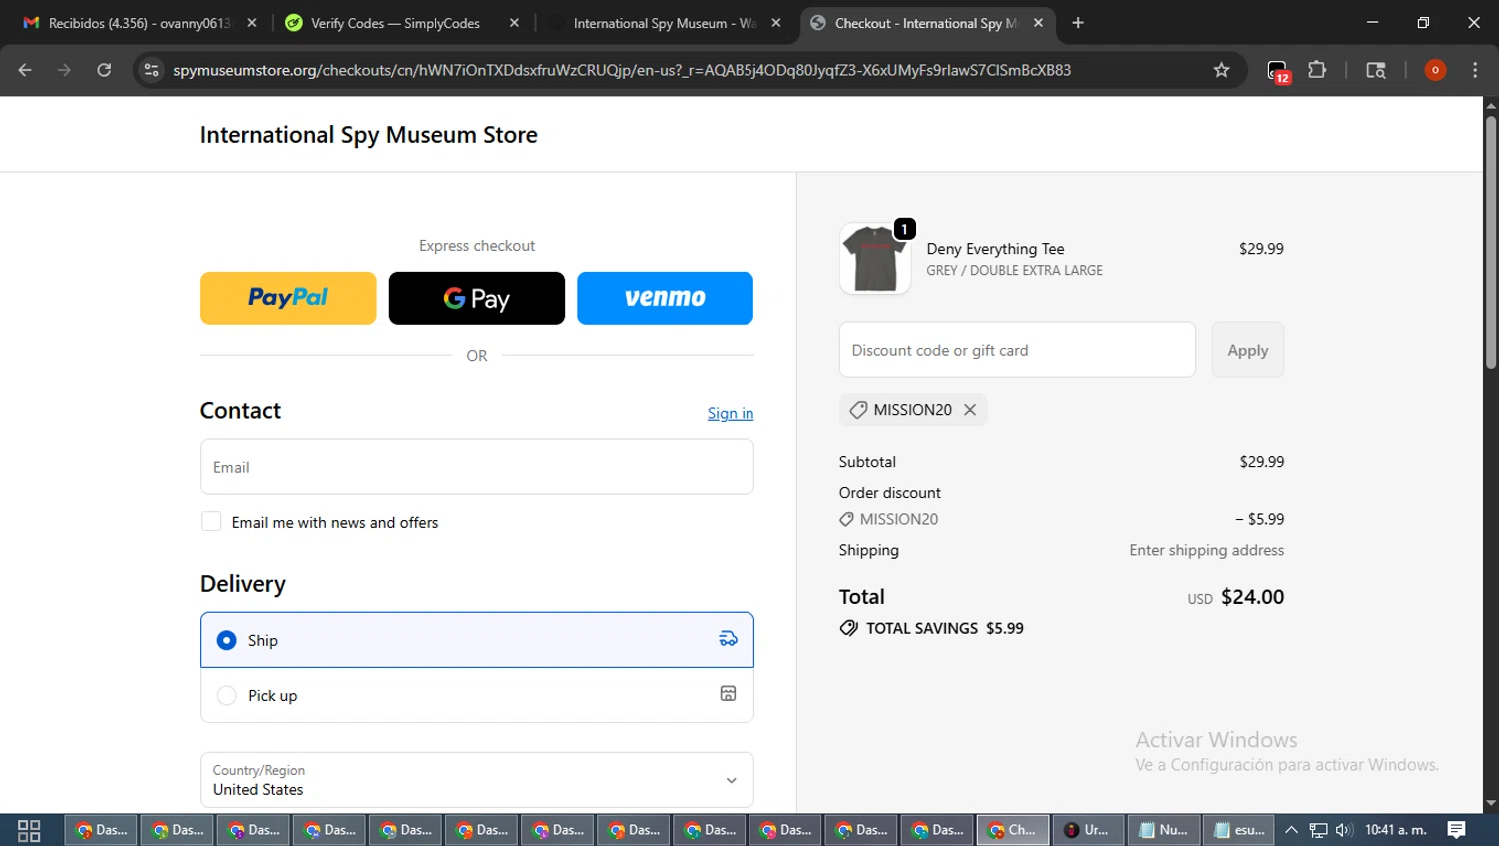Screen dimensions: 1499x846
Task: Open the International Spy Museum Store heading link
Action: [368, 135]
